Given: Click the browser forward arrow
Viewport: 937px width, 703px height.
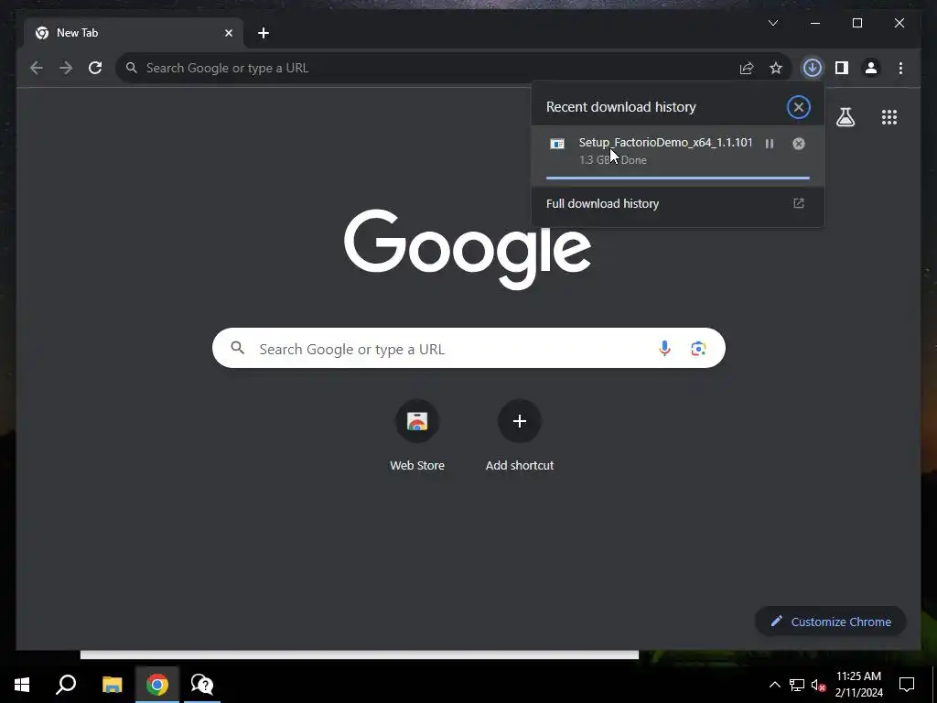Looking at the screenshot, I should pyautogui.click(x=66, y=68).
